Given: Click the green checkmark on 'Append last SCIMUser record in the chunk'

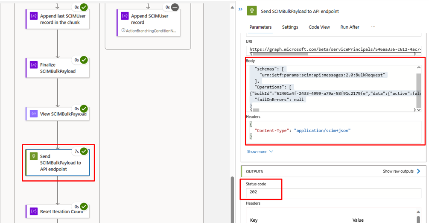Looking at the screenshot, I should point(84,7).
